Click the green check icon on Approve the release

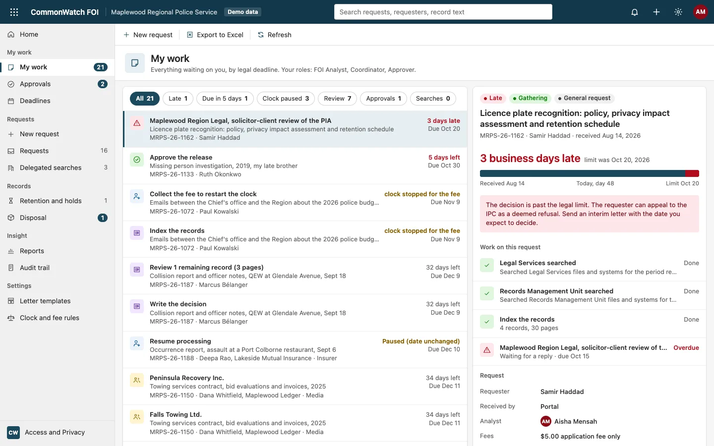[137, 160]
